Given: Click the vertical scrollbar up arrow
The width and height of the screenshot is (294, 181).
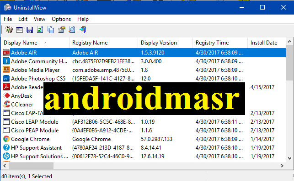Looking at the screenshot, I should coord(289,41).
